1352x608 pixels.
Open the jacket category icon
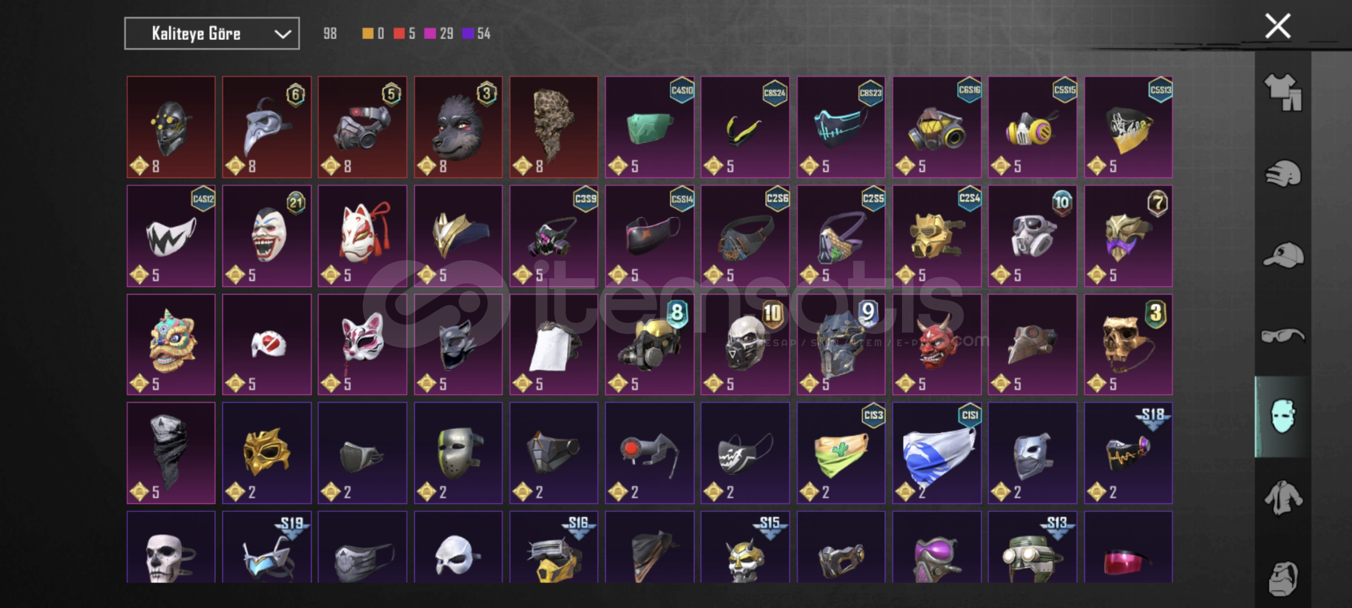[1283, 498]
